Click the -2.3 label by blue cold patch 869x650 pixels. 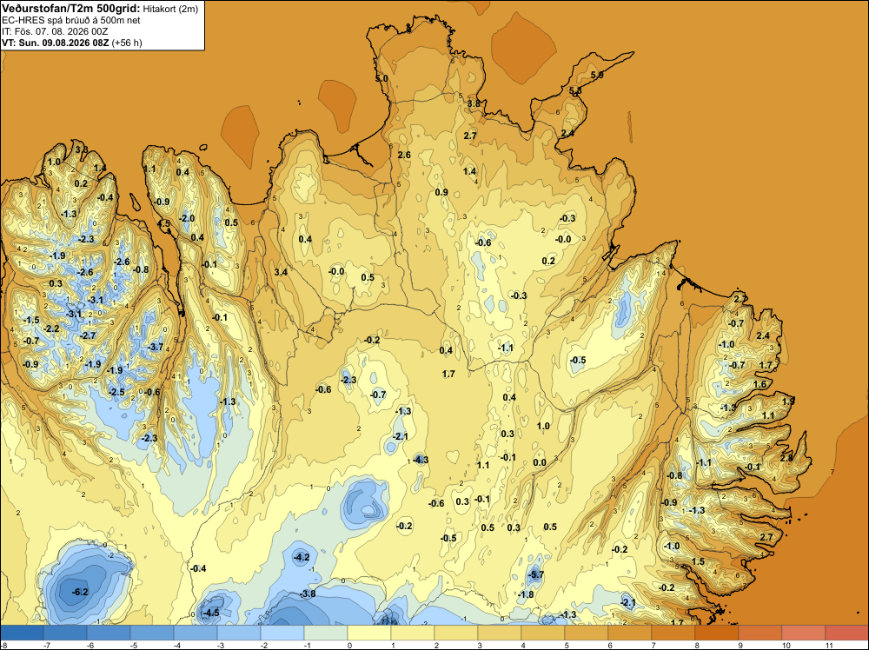point(348,380)
